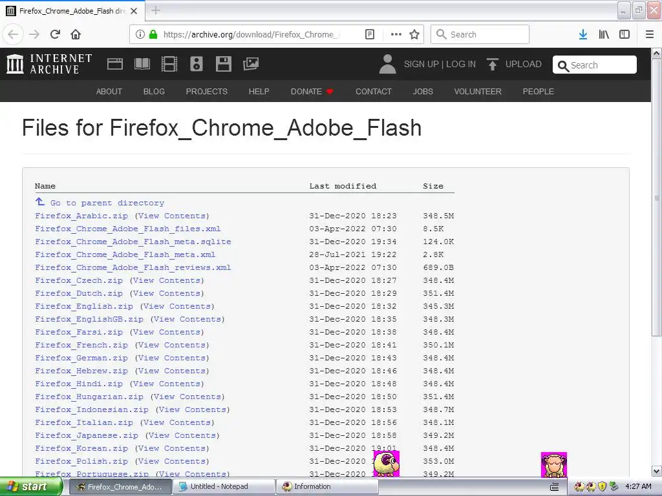
Task: Click the on-screen keyboard tray icon
Action: pos(555,487)
